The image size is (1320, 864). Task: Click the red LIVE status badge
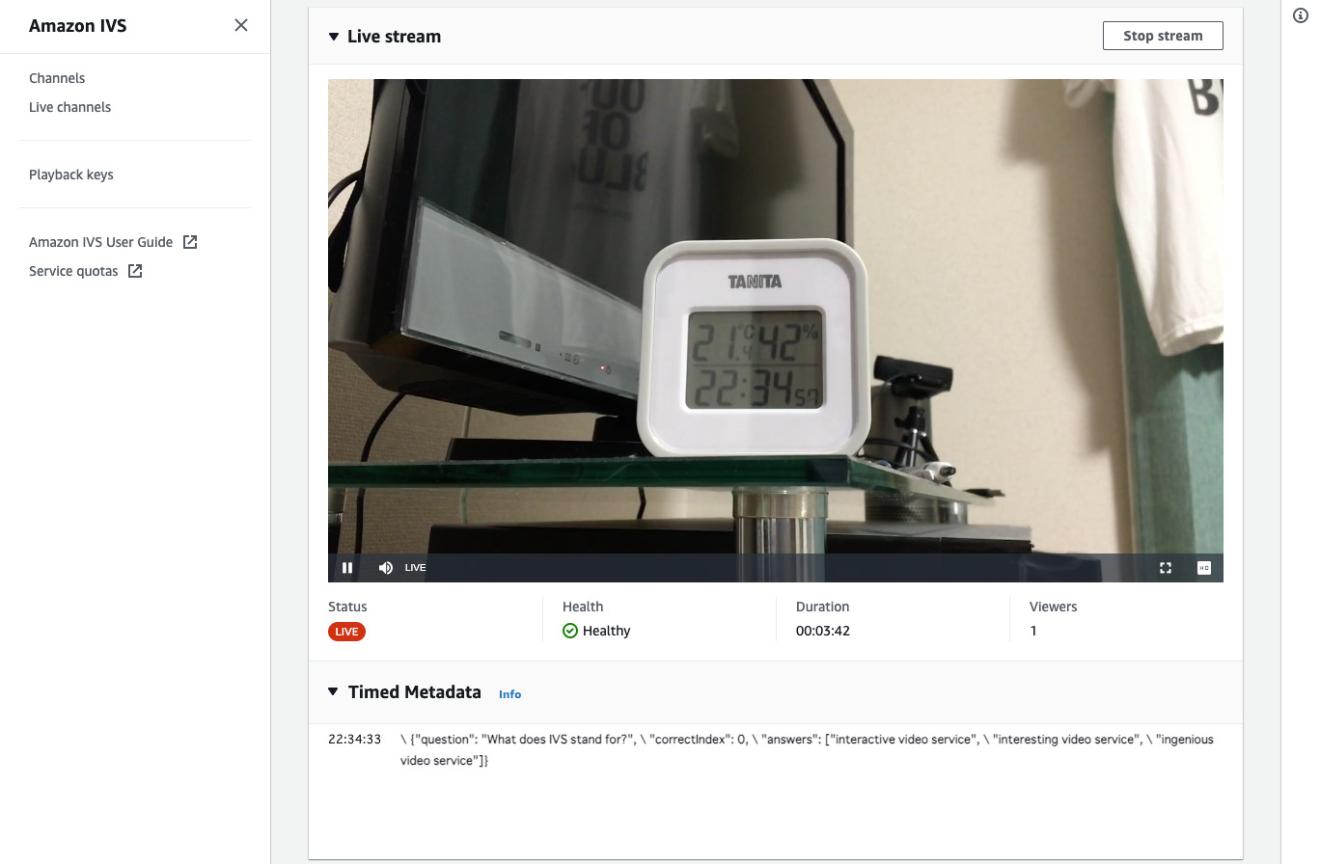[346, 632]
